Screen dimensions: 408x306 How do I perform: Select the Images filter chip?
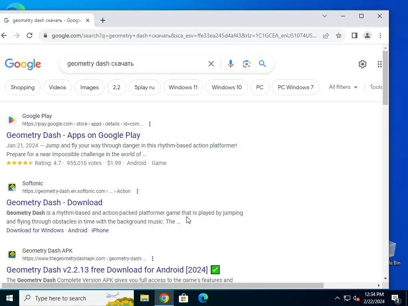[90, 87]
